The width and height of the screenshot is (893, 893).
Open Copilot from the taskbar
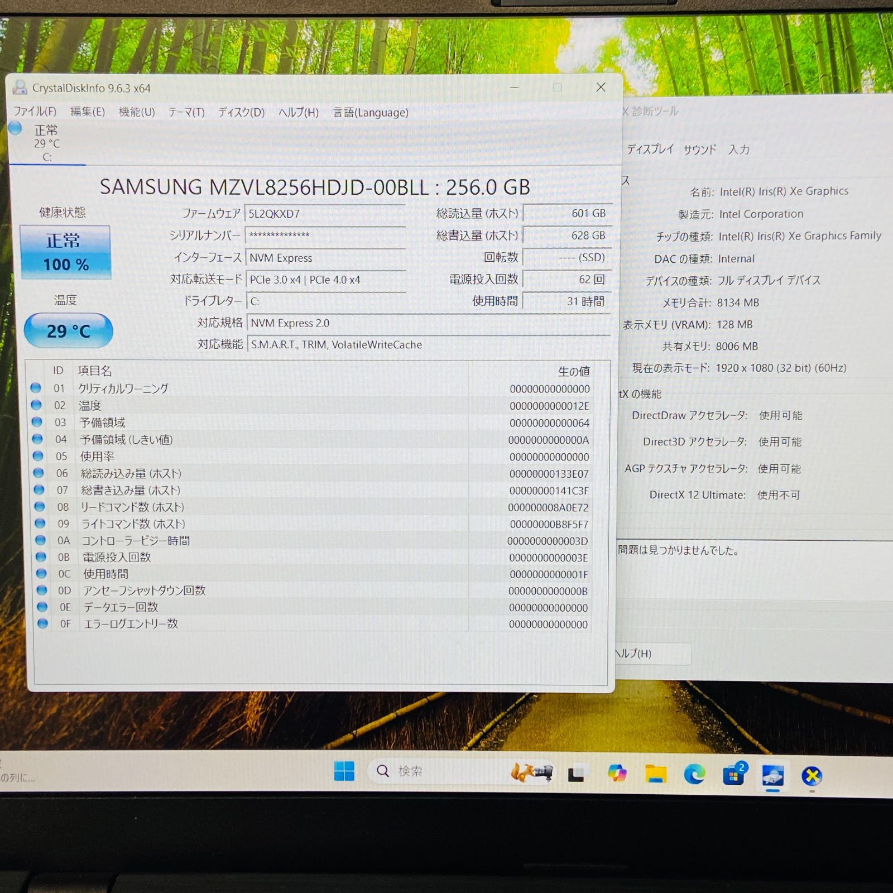tap(617, 774)
